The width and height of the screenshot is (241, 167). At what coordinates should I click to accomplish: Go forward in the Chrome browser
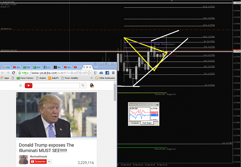tap(8, 73)
